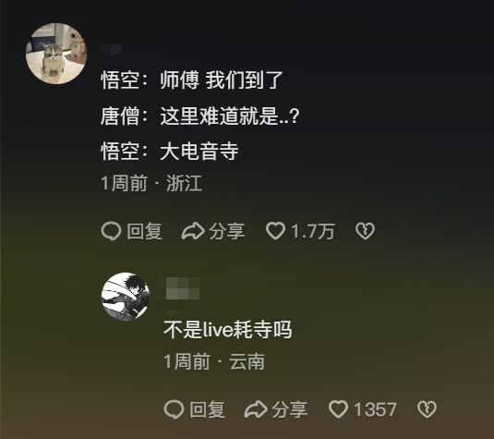Dislike the 'live耗寺' reply via its broken heart icon
Viewport: 494px width, 439px height.
coord(427,409)
